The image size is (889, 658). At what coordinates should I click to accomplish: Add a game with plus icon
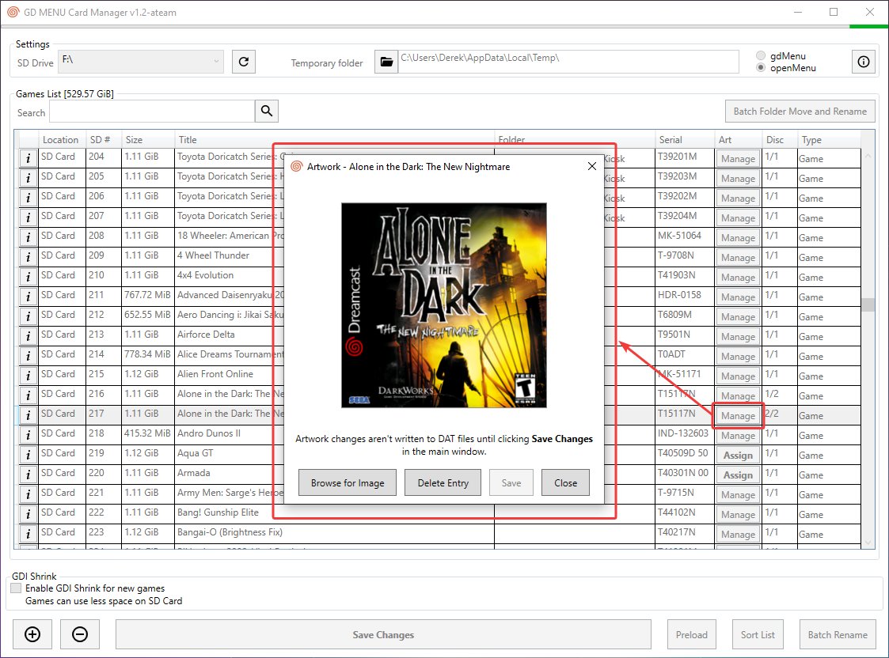point(33,634)
